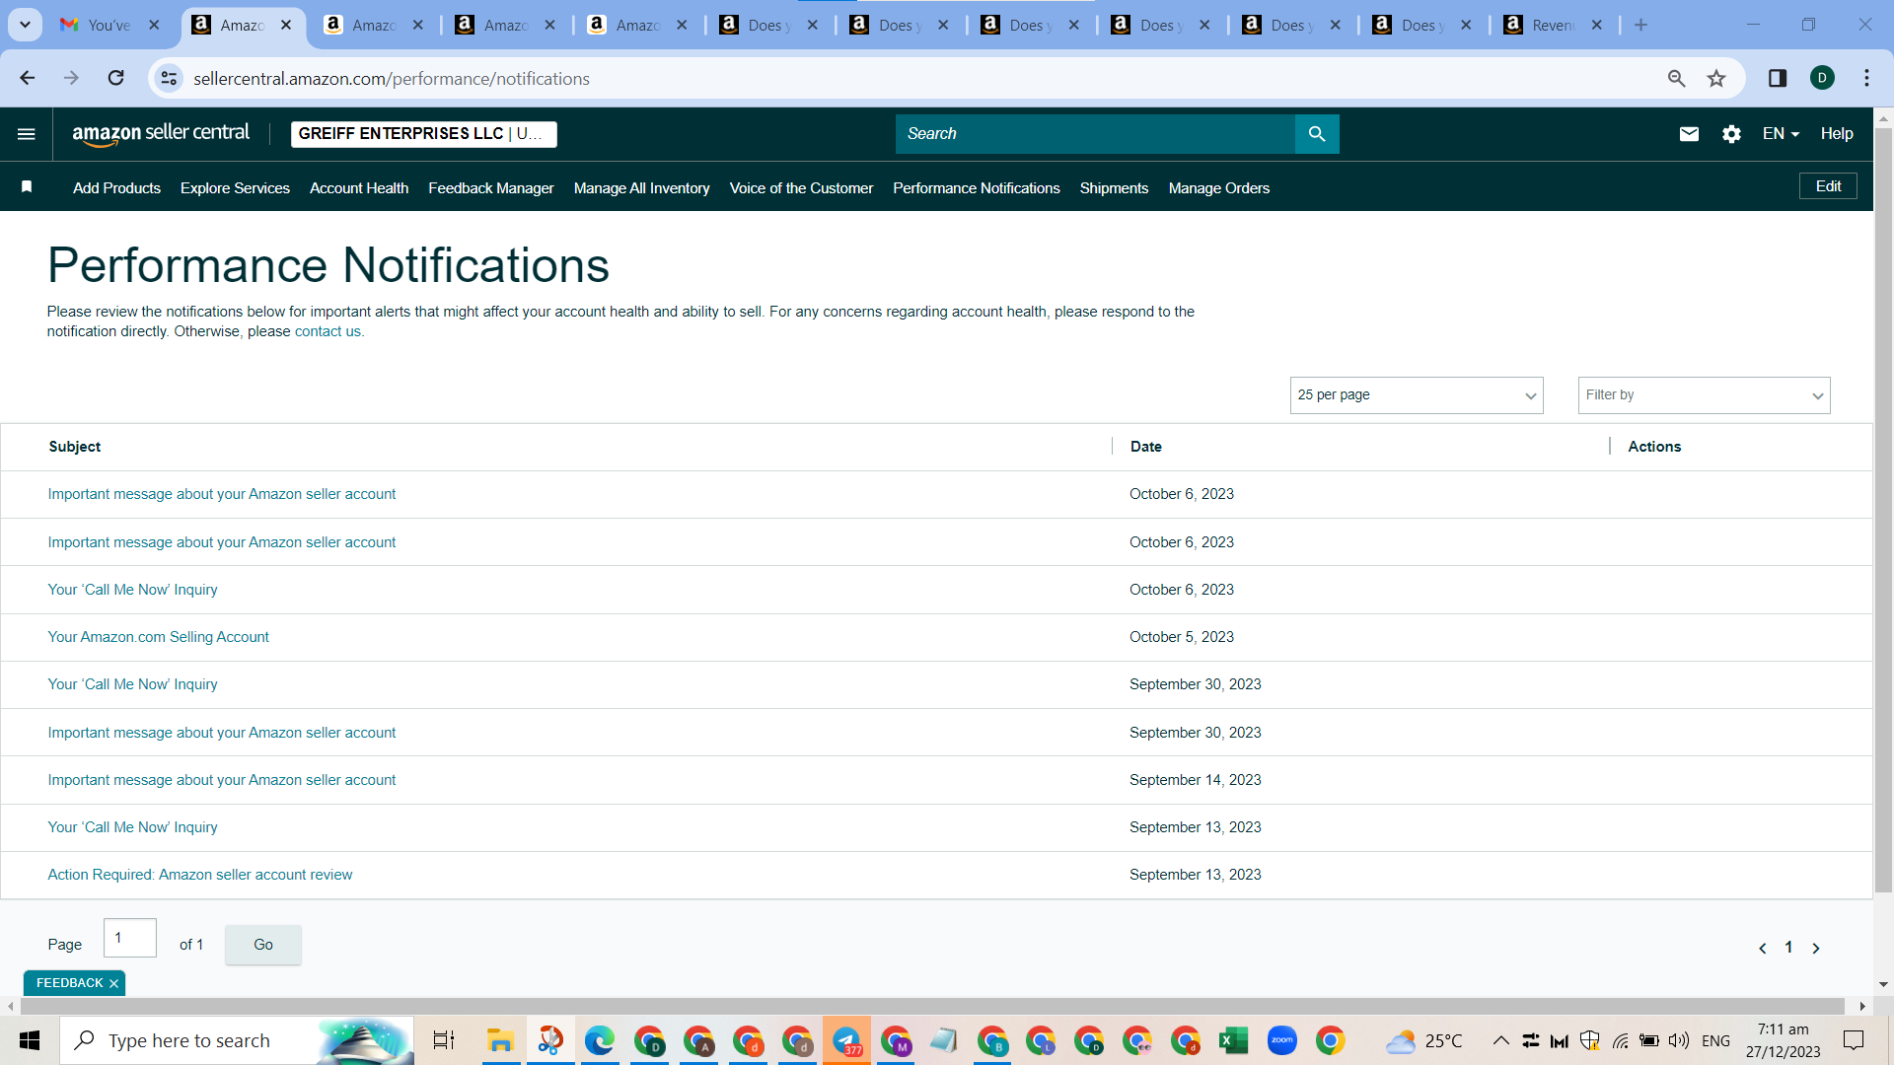Screen dimensions: 1894x1065
Task: Open the GREIFF ENTERPRISES LLC account switcher
Action: tap(424, 134)
